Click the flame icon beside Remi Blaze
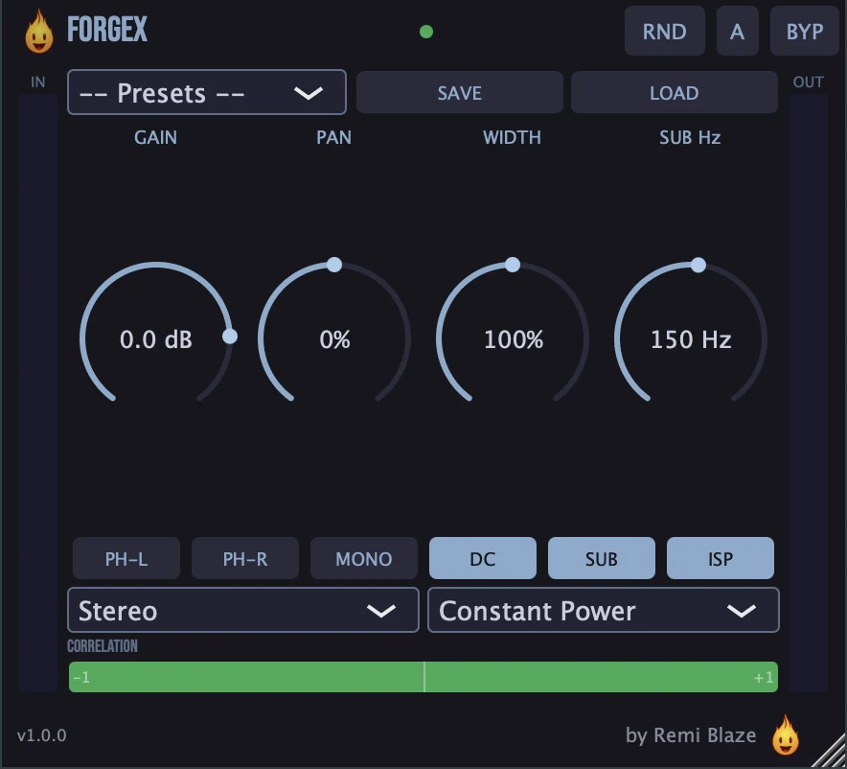Viewport: 847px width, 769px height. click(786, 734)
